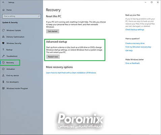Go to Delivery Optimization page
The height and width of the screenshot is (135, 161).
(15, 37)
